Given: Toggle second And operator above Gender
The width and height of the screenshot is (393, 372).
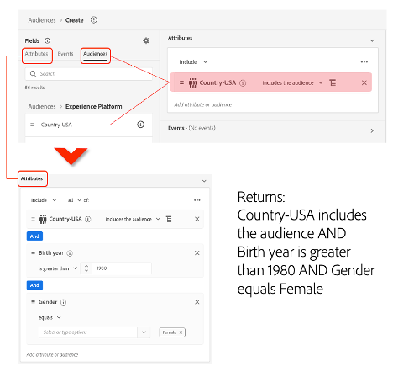Looking at the screenshot, I should (34, 285).
